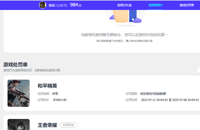Viewport: 200px width, 130px height.
Task: Click the 游戏处罚单 section heading
Action: pyautogui.click(x=15, y=65)
